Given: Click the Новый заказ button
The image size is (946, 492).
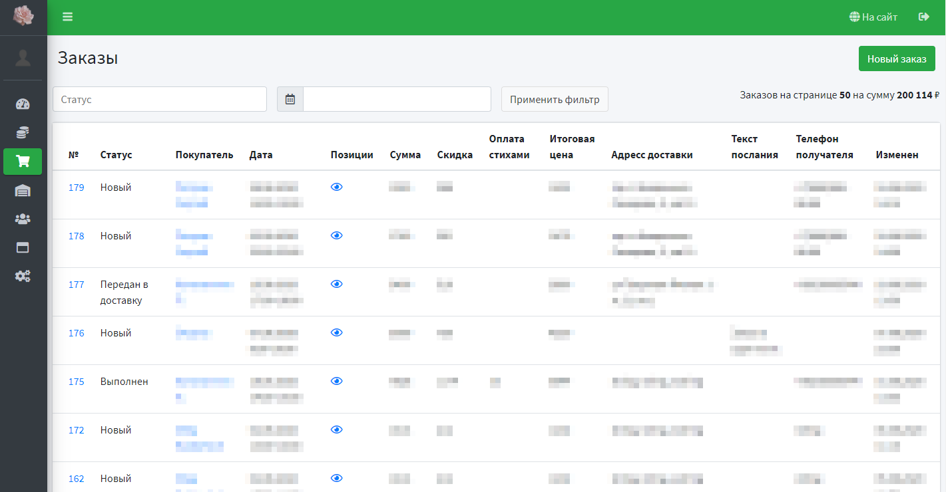Looking at the screenshot, I should point(896,59).
